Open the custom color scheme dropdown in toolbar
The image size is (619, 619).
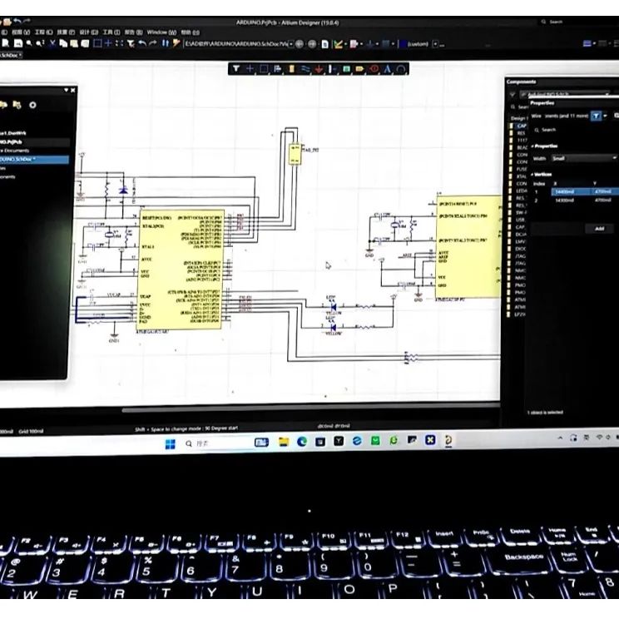(435, 44)
